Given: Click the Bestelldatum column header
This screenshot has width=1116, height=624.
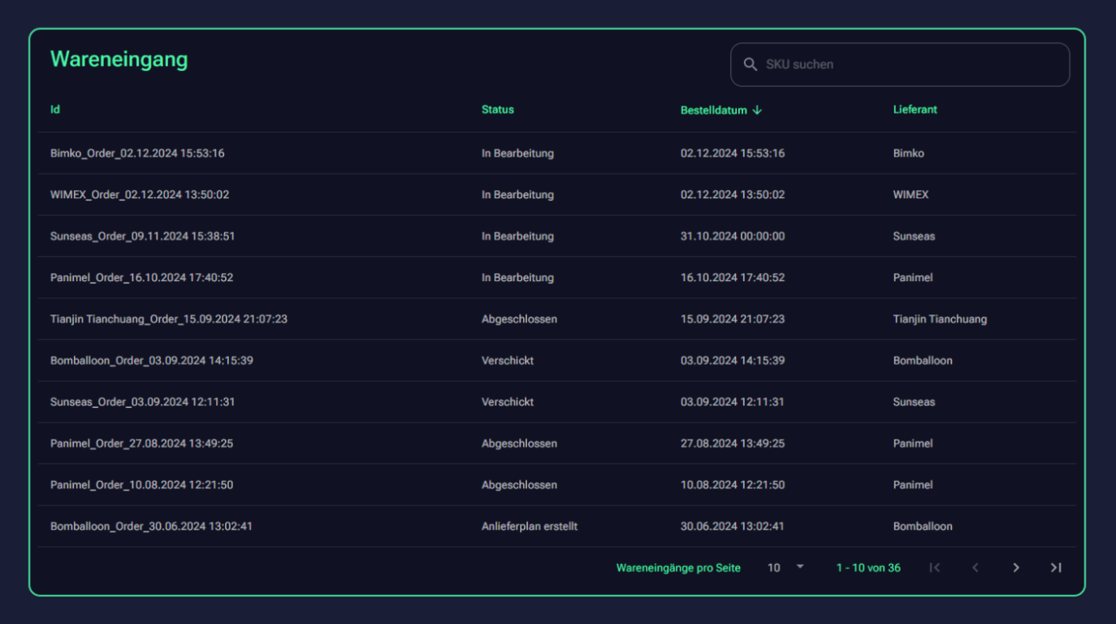Looking at the screenshot, I should (x=713, y=110).
